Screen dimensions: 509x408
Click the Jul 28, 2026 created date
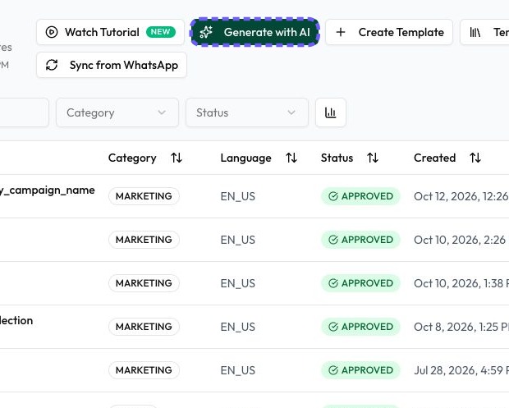coord(461,370)
